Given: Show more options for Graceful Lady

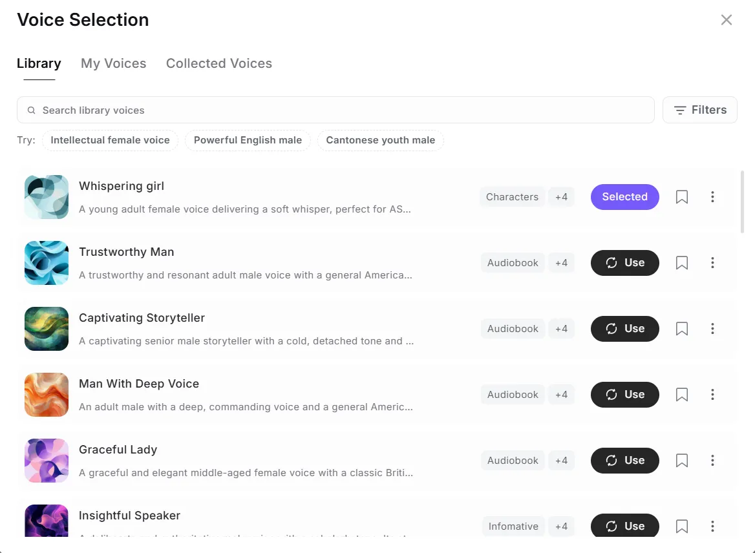Looking at the screenshot, I should pyautogui.click(x=712, y=461).
